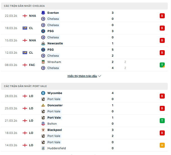The width and height of the screenshot is (171, 155).
Task: Click the red B badge for Everton match
Action: click(x=162, y=16)
